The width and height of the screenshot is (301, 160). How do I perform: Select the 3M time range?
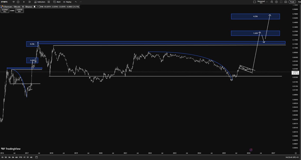[13, 157]
